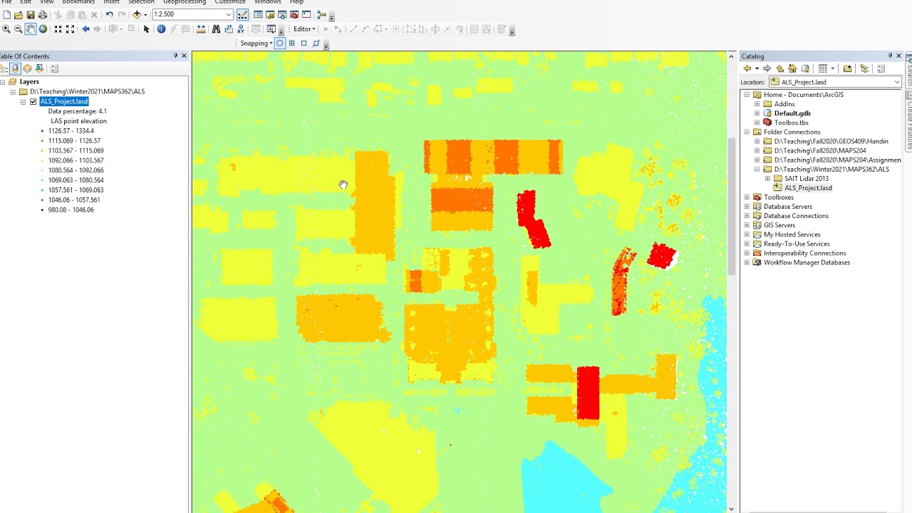Click the Undo arrow icon
912x513 pixels.
[109, 14]
